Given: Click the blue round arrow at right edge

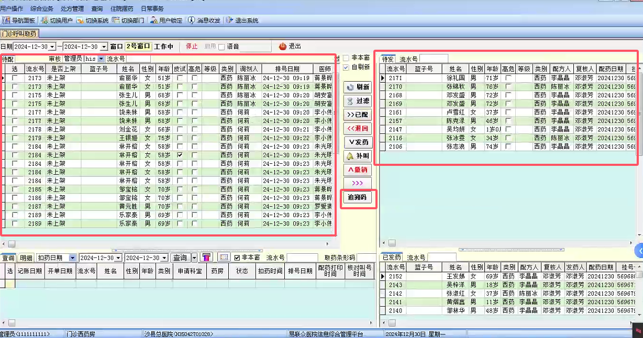Looking at the screenshot, I should 639,250.
